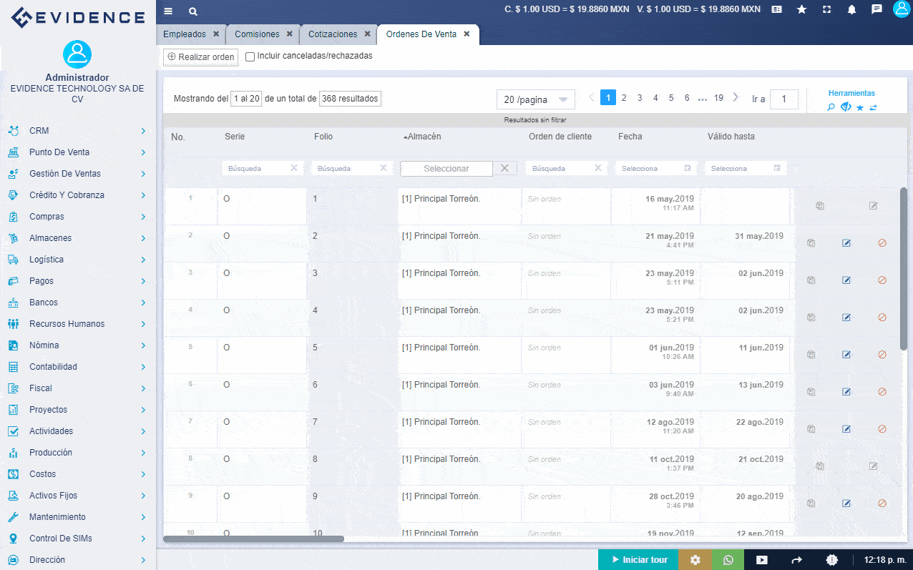Open the 20 /pagina results dropdown
The height and width of the screenshot is (570, 913).
pyautogui.click(x=535, y=99)
